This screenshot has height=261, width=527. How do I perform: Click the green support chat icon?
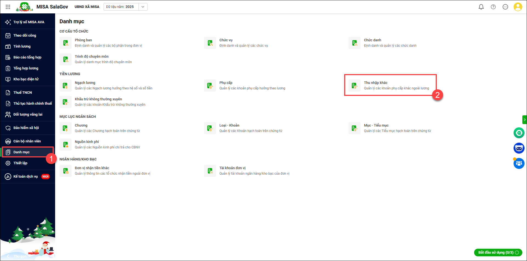[519, 133]
